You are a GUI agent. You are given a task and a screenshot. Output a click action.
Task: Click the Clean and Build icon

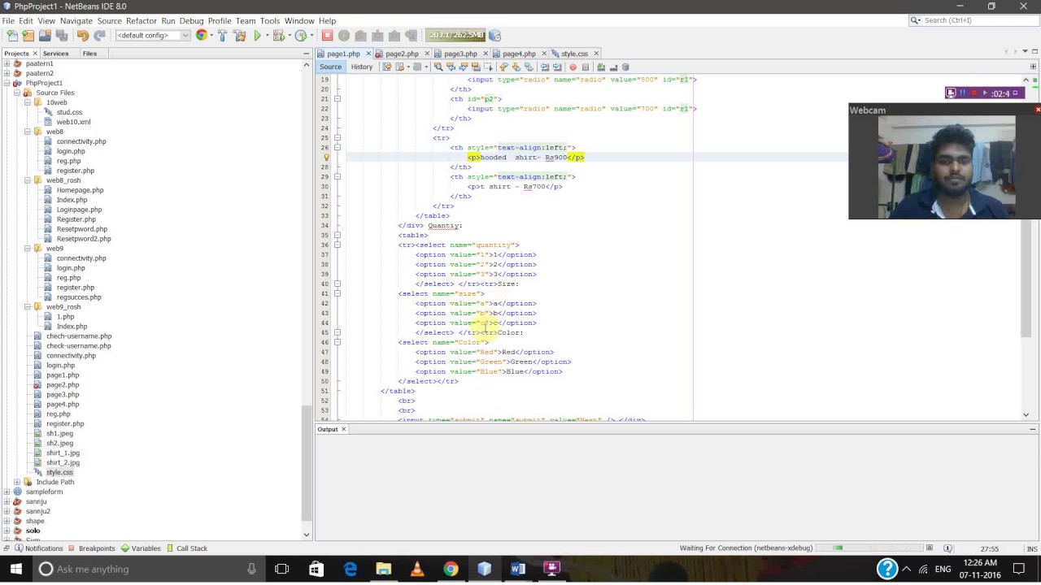239,36
